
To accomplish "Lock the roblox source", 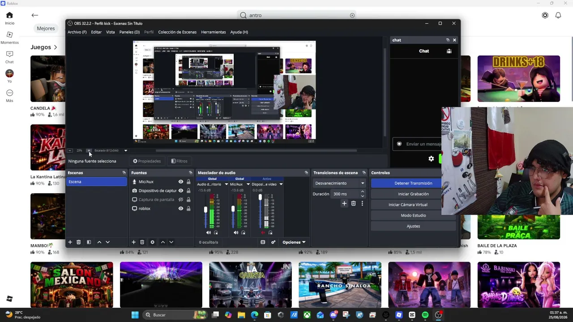I will (x=188, y=208).
